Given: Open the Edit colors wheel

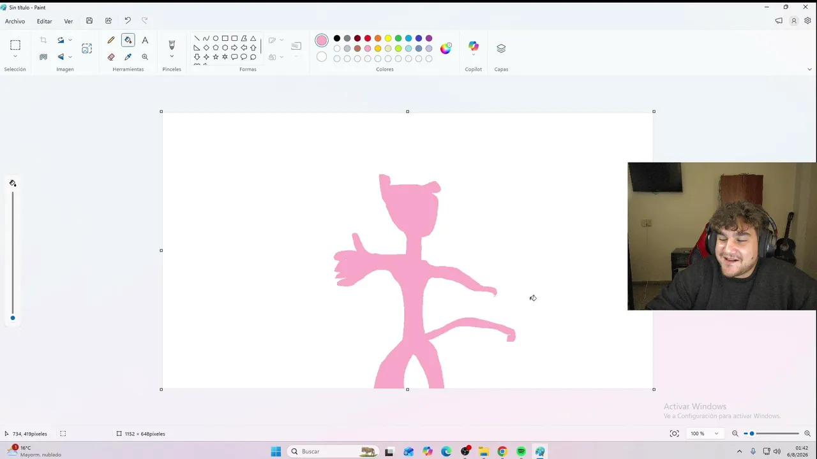Looking at the screenshot, I should pyautogui.click(x=446, y=48).
